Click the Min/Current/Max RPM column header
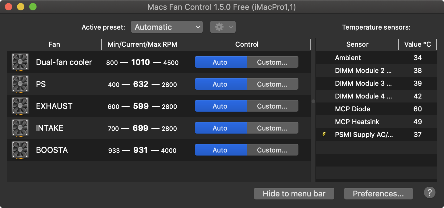The height and width of the screenshot is (208, 444). (x=142, y=45)
